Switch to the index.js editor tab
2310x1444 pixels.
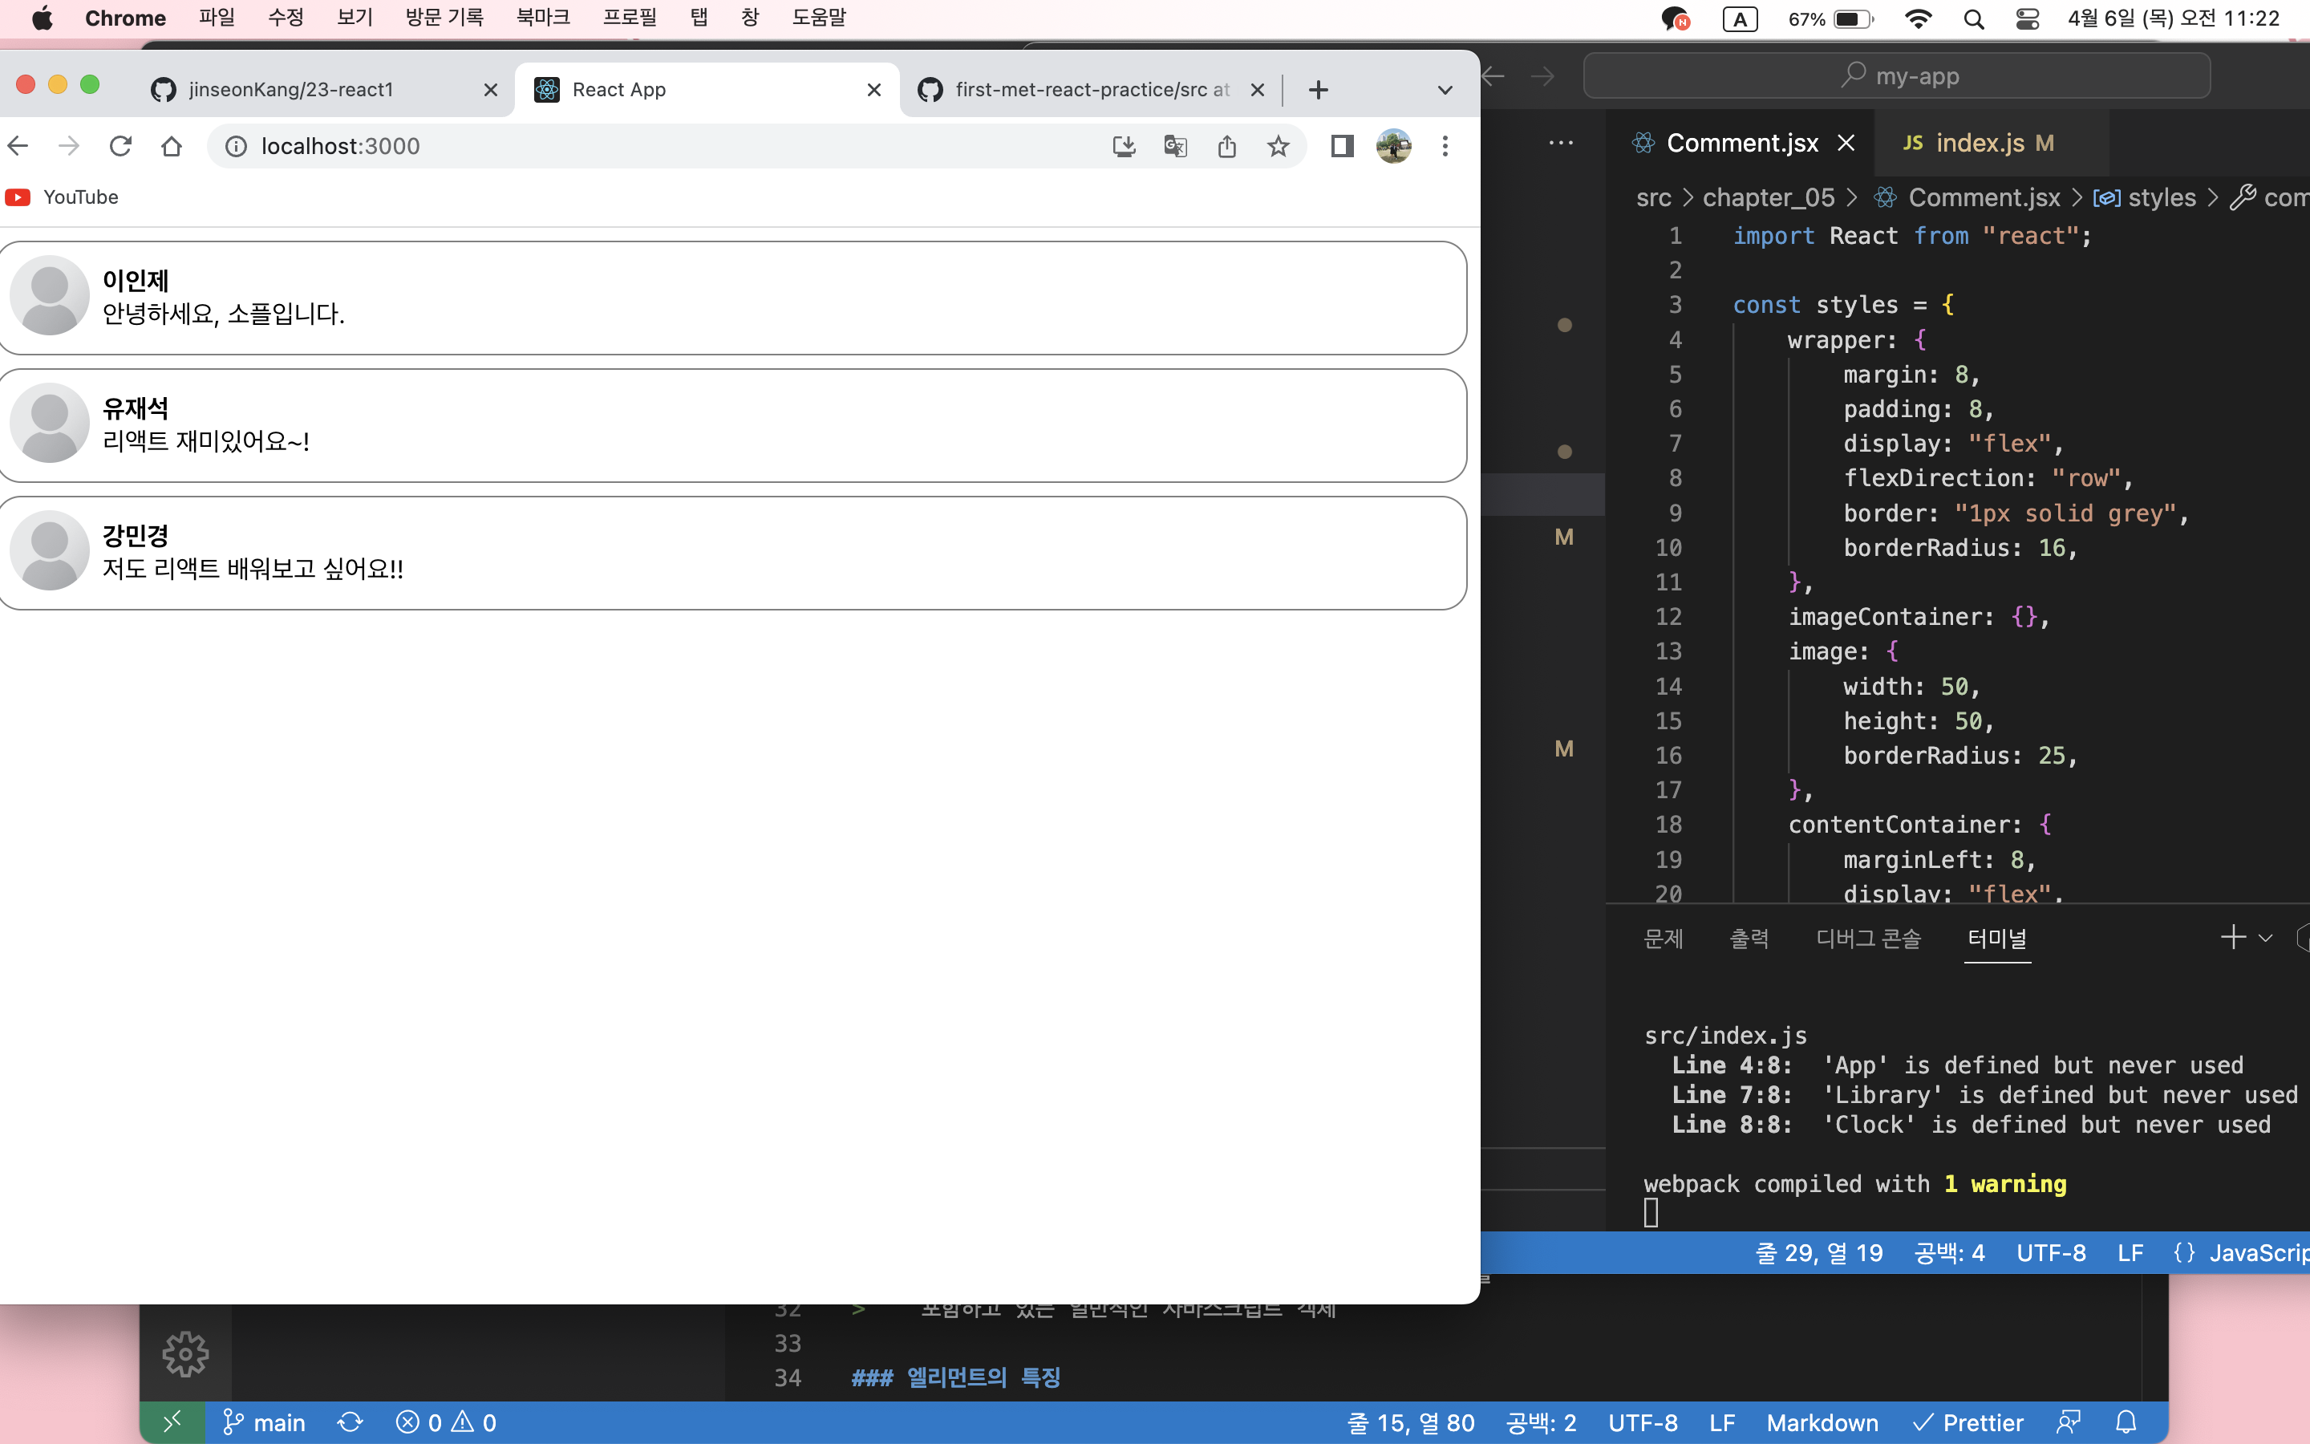pos(1978,142)
